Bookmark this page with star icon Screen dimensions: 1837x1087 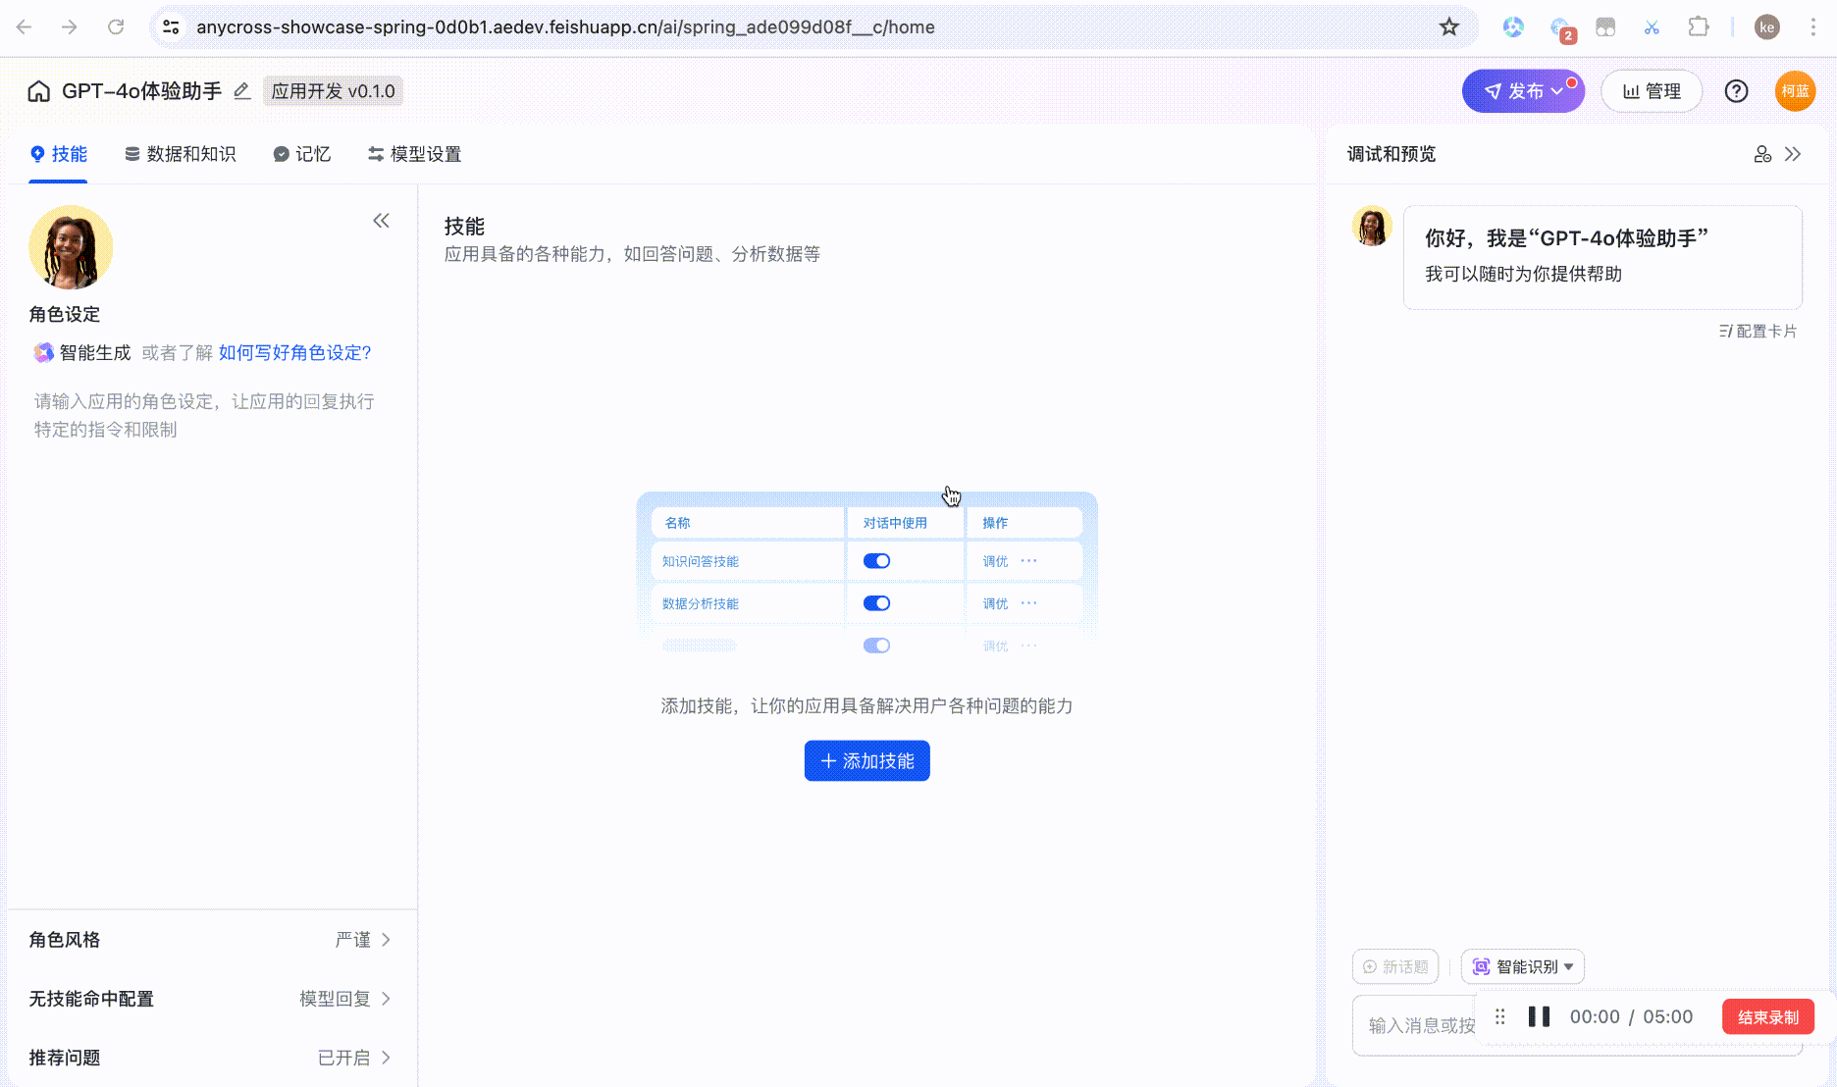(1448, 26)
